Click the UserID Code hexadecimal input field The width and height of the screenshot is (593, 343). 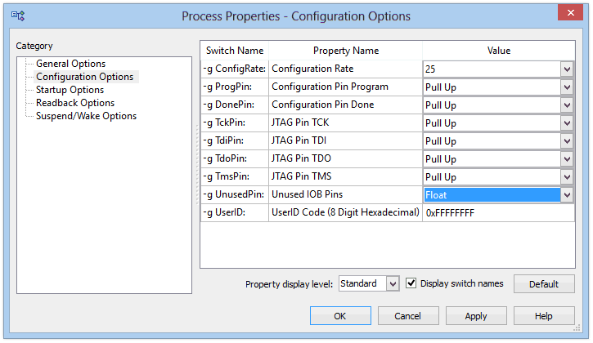click(x=498, y=213)
